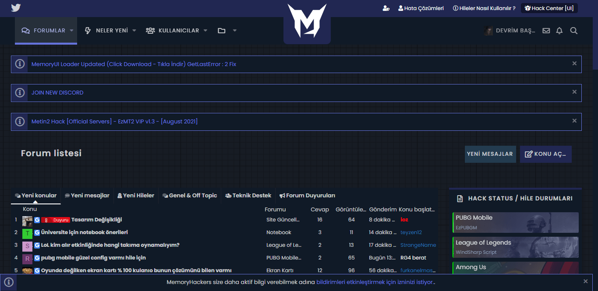This screenshot has height=291, width=598.
Task: Open PUBG Mobile EzPUBGM hack status card
Action: [516, 222]
